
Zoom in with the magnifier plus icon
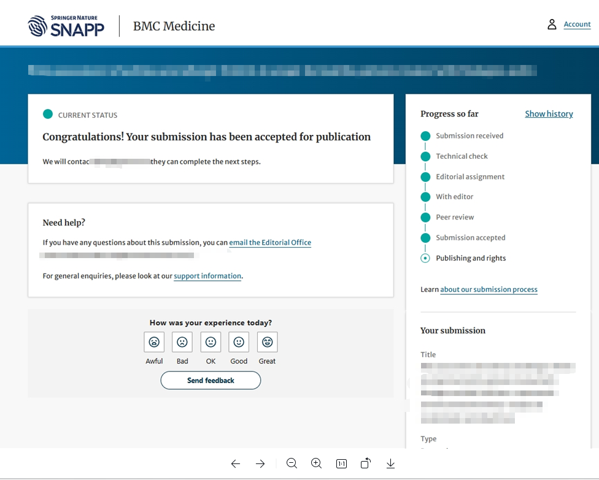316,464
